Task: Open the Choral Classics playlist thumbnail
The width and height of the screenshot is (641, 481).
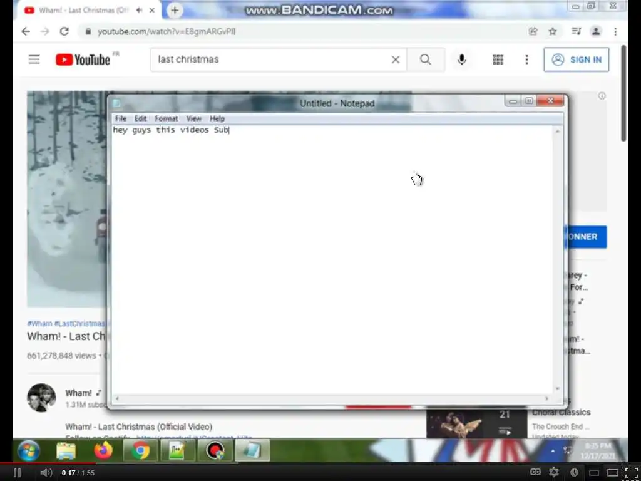Action: coord(476,424)
